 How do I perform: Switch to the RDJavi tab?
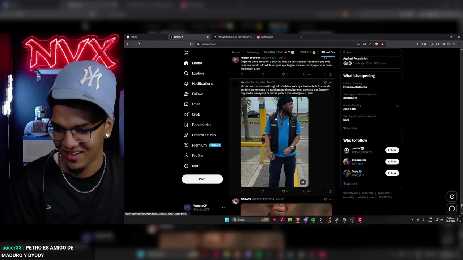pyautogui.click(x=328, y=52)
